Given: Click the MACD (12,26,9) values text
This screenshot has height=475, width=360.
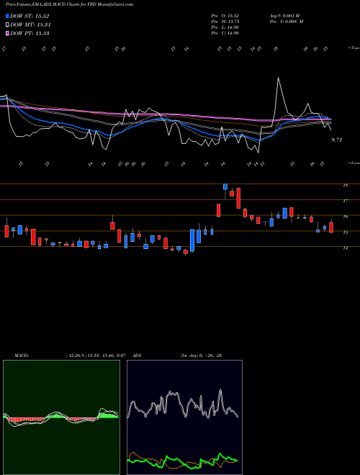Looking at the screenshot, I should coord(96,356).
